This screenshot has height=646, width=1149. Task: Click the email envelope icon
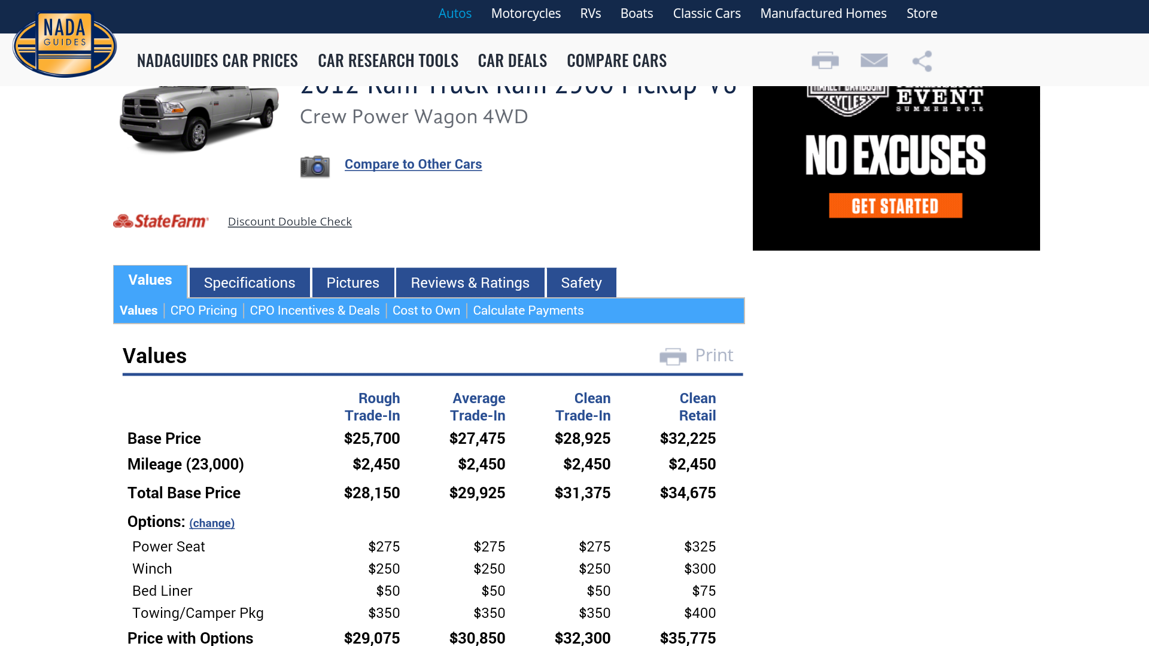point(874,60)
